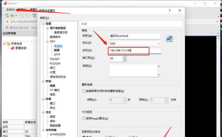Screen dimensions: 222x137
Task: Click the computers icon in the dialog
Action: pos(170,39)
